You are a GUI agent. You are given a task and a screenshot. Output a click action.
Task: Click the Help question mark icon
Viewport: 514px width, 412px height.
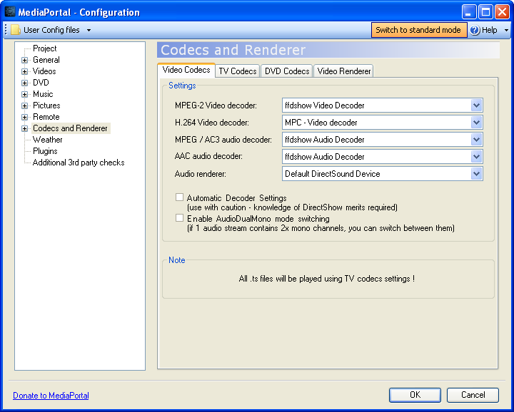coord(475,30)
